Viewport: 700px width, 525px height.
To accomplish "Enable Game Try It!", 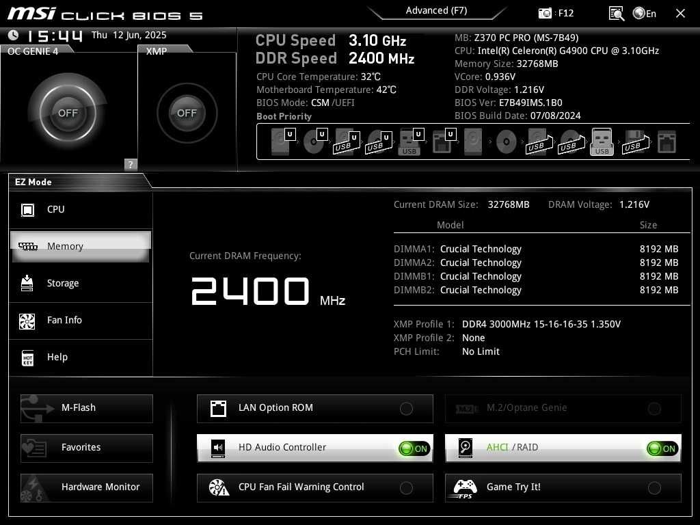I will (563, 487).
